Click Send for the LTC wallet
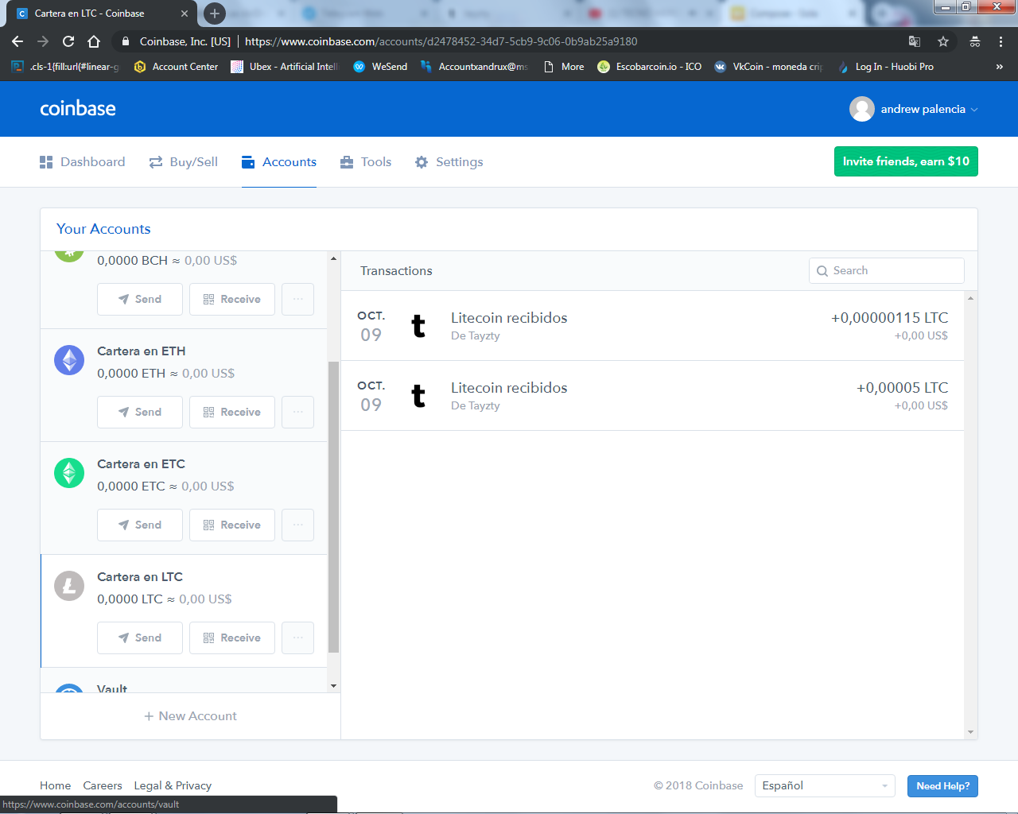The width and height of the screenshot is (1018, 814). tap(140, 638)
